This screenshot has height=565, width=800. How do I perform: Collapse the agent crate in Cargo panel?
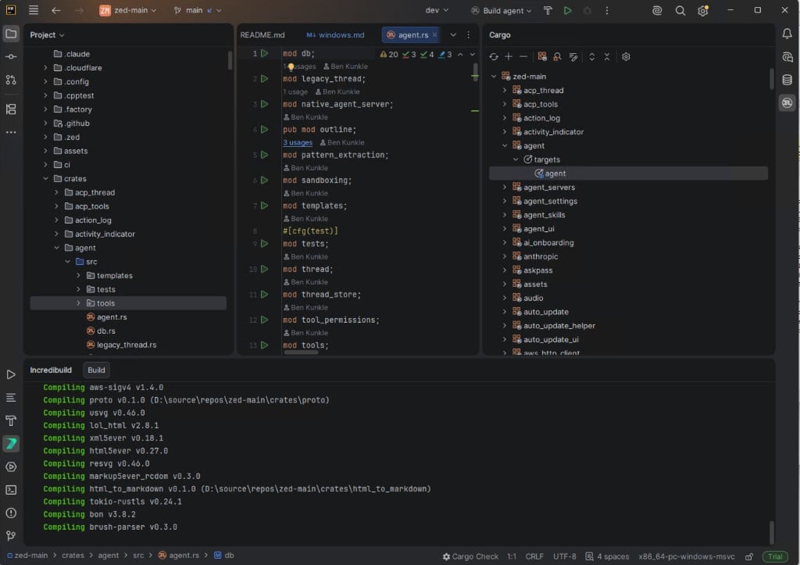[x=505, y=145]
